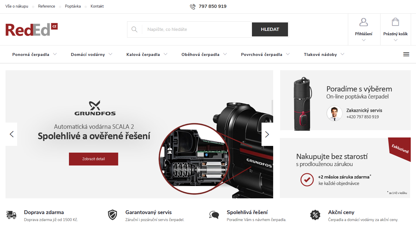This screenshot has width=416, height=233.
Task: Click the search input field
Action: click(197, 29)
